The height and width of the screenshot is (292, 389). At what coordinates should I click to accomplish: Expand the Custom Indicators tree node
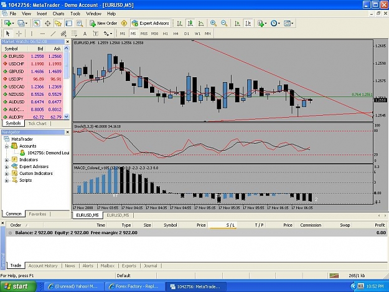pos(7,174)
